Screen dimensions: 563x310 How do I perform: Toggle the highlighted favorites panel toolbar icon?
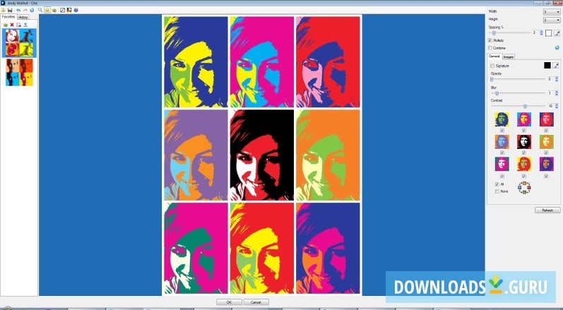(x=47, y=10)
